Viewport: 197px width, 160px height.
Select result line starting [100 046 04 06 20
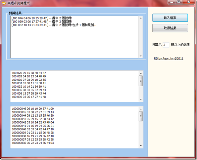coord(42,18)
